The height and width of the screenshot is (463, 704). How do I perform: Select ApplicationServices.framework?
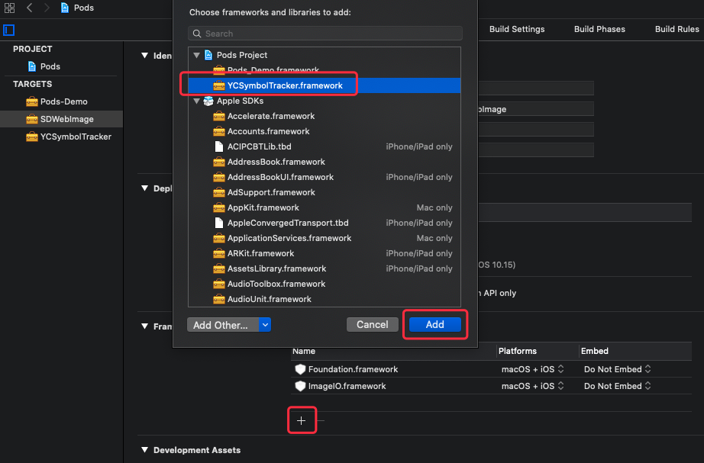tap(325, 238)
